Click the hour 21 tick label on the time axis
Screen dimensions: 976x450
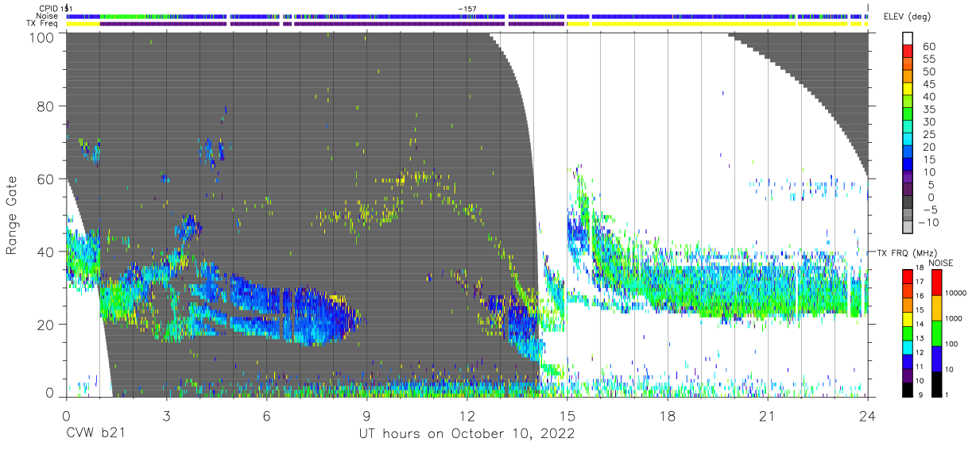pos(768,415)
